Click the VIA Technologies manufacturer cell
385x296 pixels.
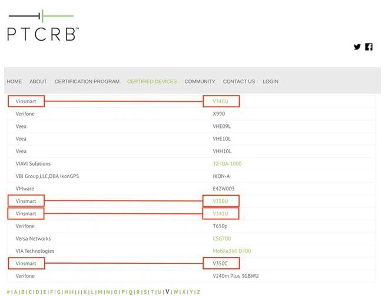click(35, 251)
